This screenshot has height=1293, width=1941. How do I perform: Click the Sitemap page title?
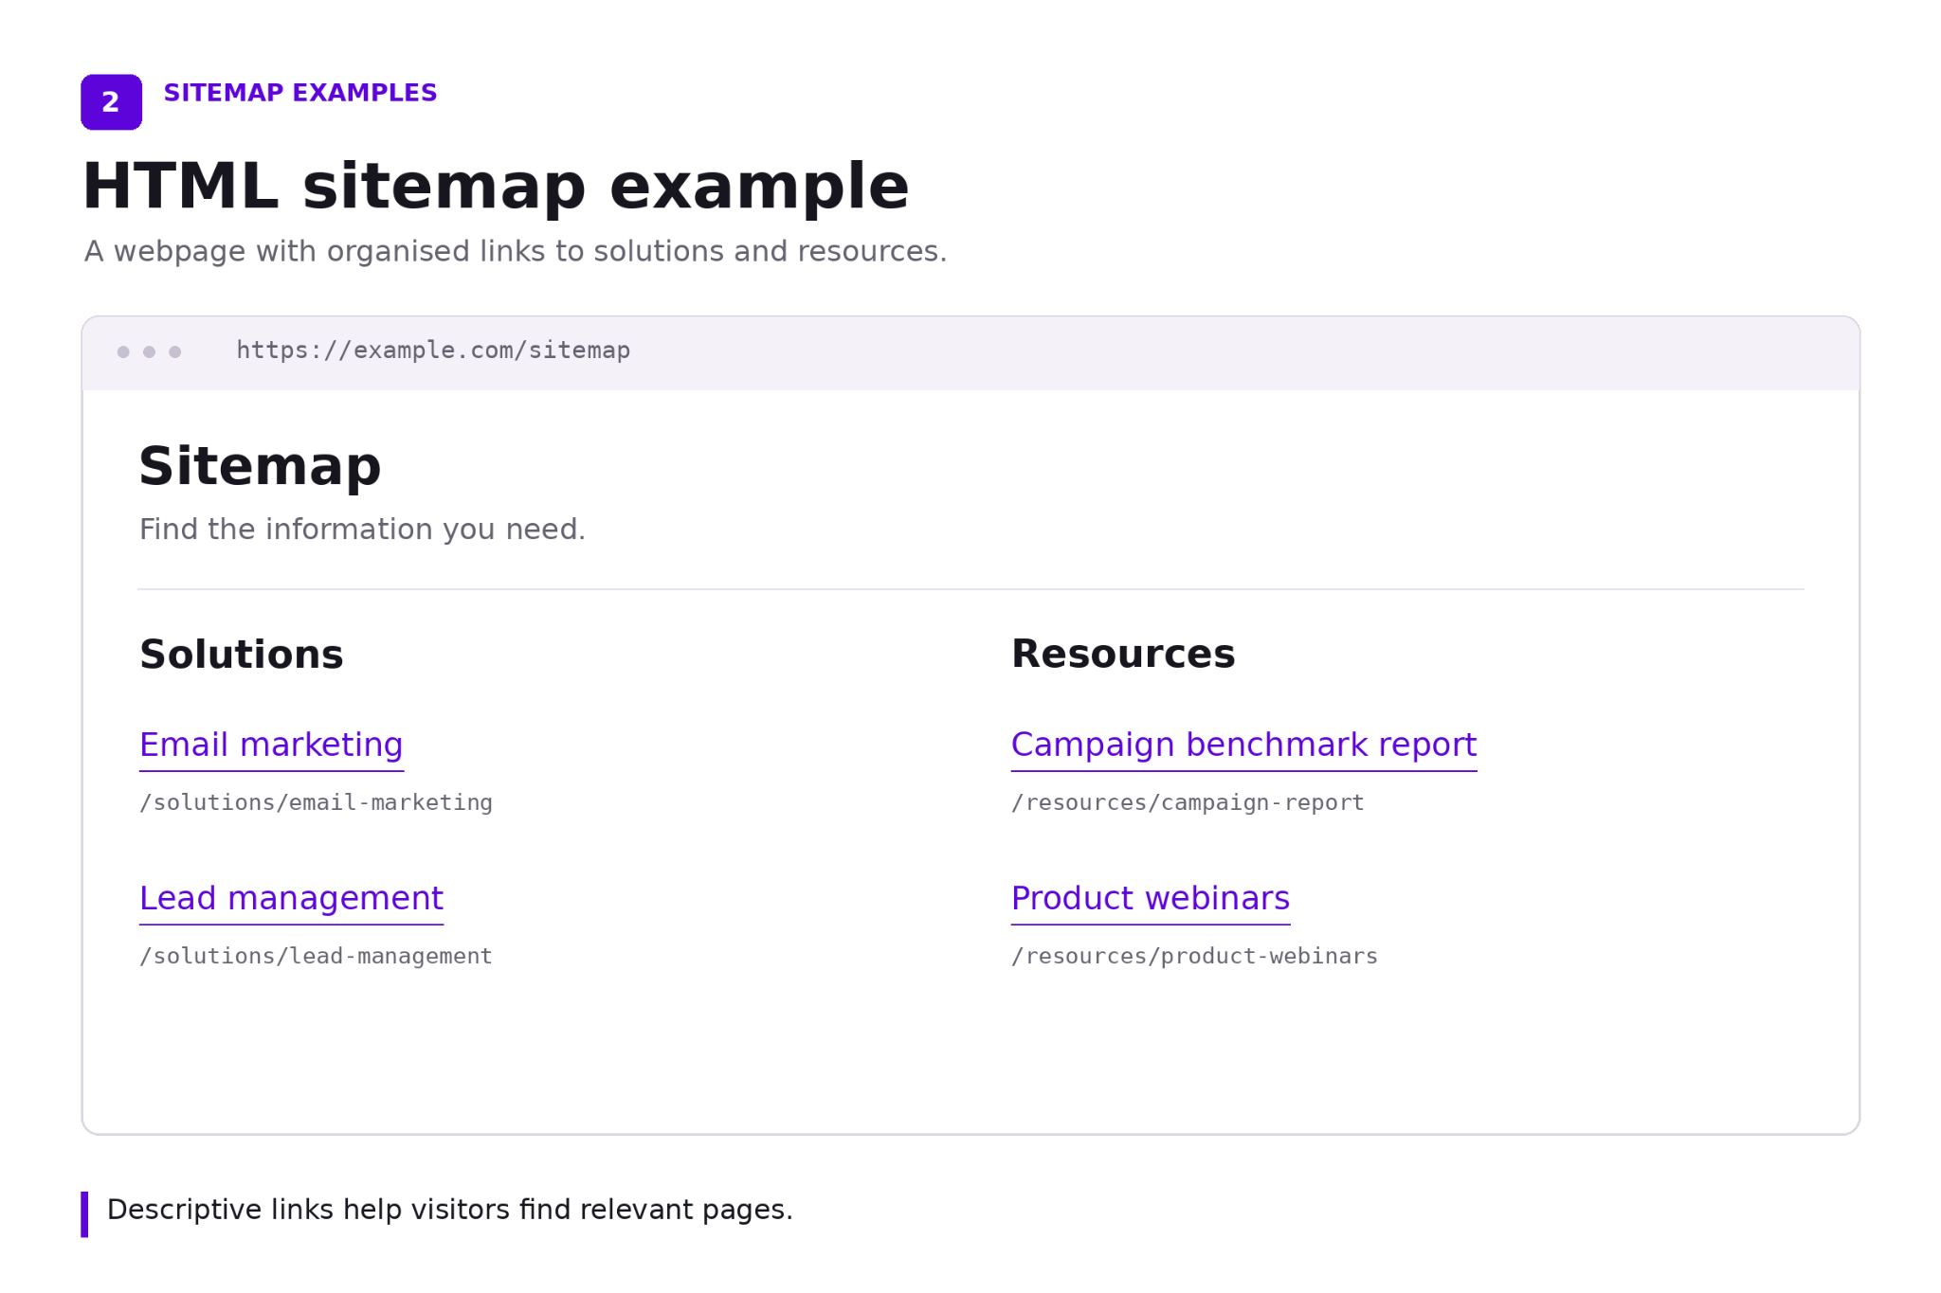click(260, 467)
